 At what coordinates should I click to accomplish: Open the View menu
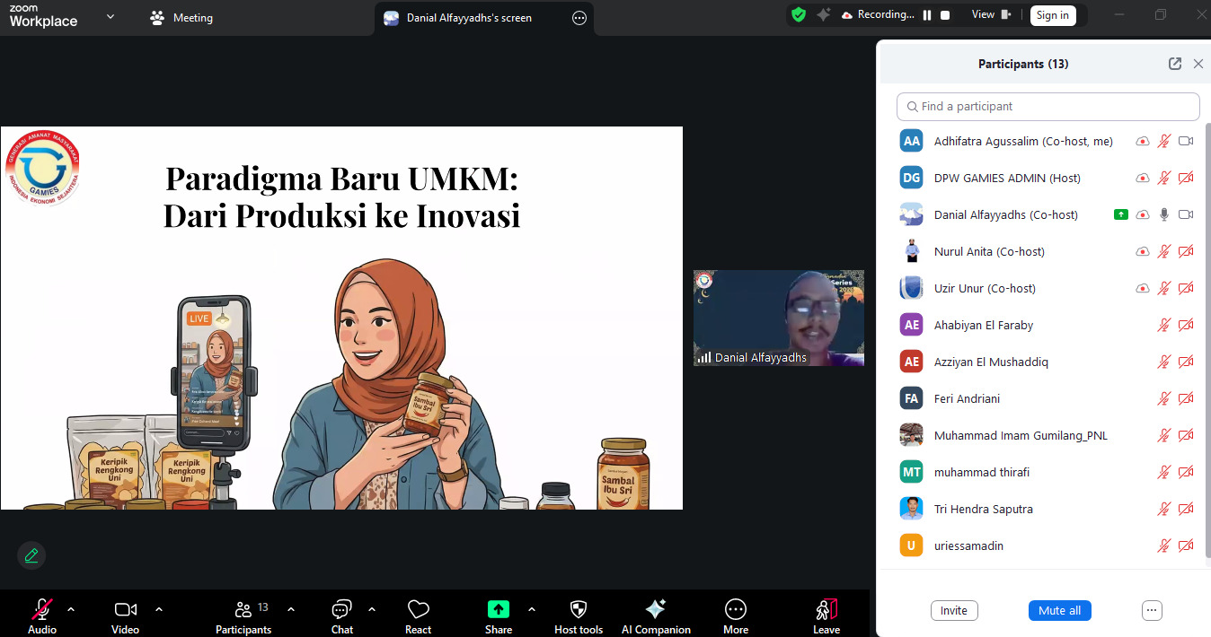(x=991, y=14)
